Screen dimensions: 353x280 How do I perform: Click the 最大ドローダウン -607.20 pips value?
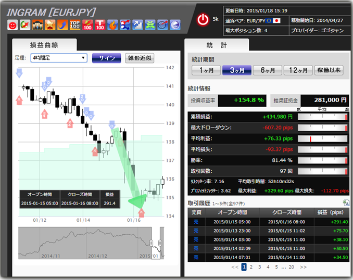(x=278, y=128)
